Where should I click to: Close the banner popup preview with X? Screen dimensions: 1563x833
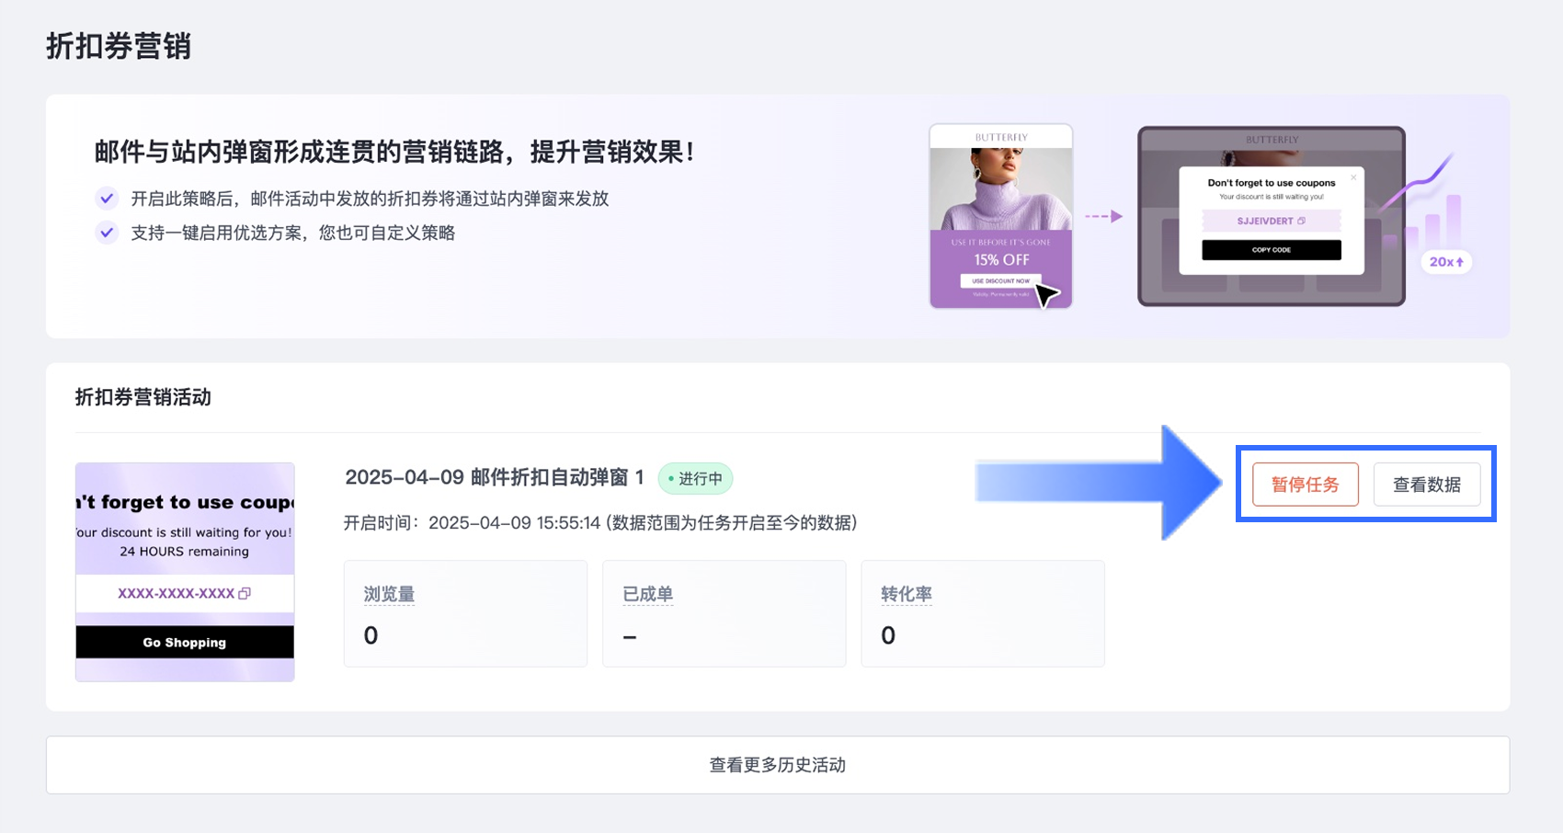point(1353,177)
